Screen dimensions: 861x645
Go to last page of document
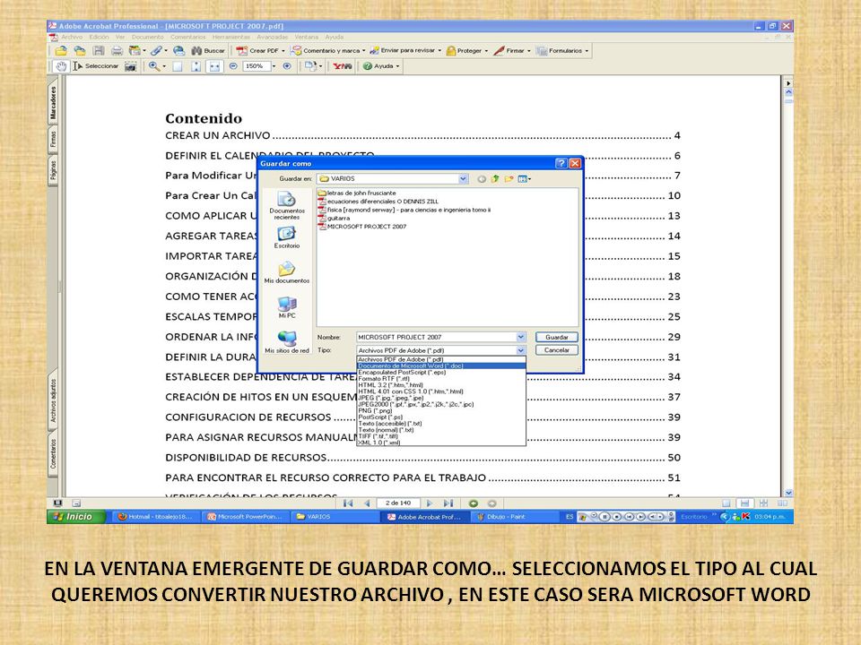[x=448, y=503]
